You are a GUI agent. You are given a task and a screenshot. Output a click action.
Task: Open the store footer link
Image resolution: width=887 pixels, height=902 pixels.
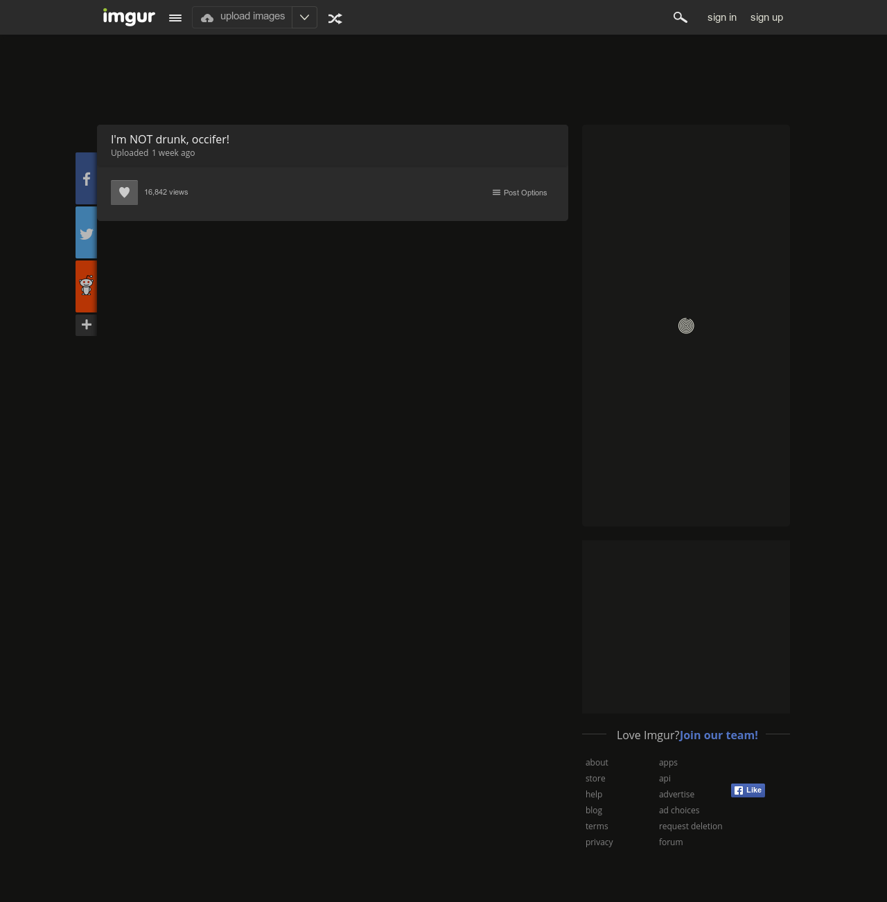pos(595,779)
